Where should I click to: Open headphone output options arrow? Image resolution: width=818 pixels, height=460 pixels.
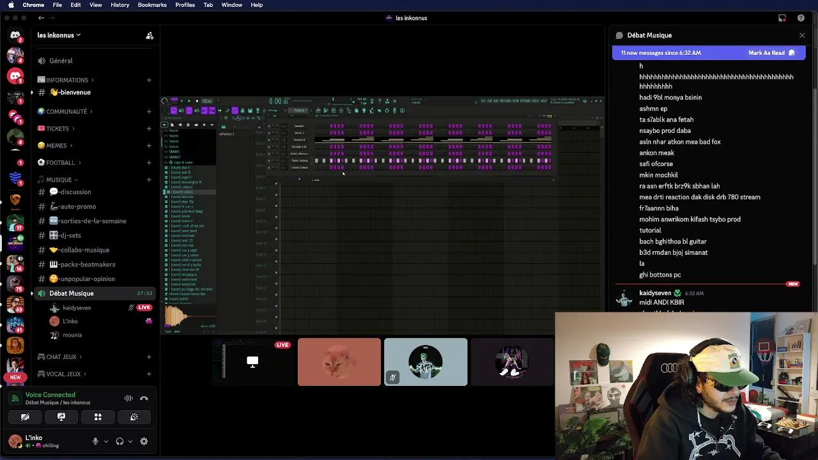coord(130,441)
